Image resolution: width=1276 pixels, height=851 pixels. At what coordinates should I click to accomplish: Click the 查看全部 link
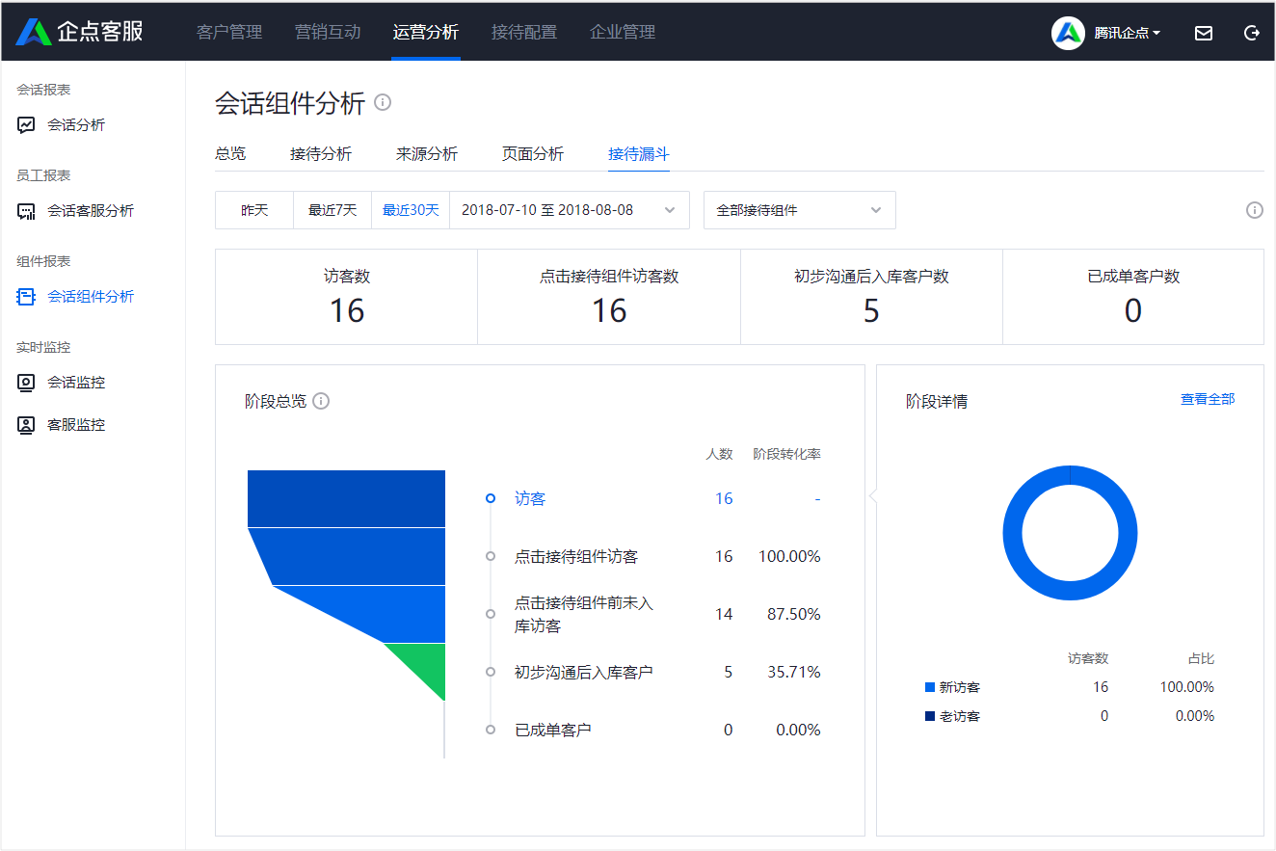click(x=1208, y=399)
